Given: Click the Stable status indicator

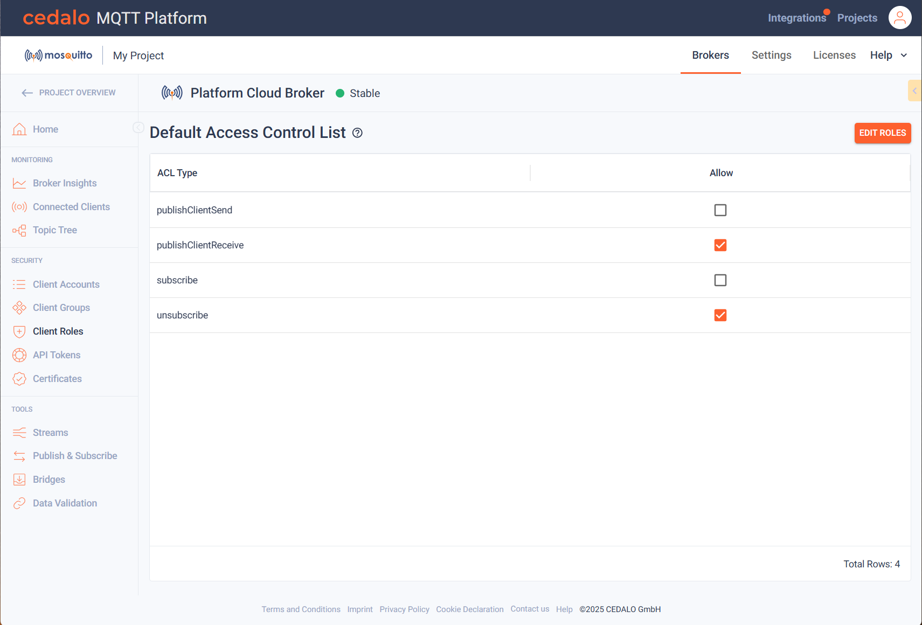Looking at the screenshot, I should coord(358,93).
